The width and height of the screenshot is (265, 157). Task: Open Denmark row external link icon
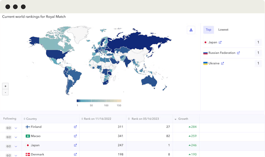[x=75, y=154]
